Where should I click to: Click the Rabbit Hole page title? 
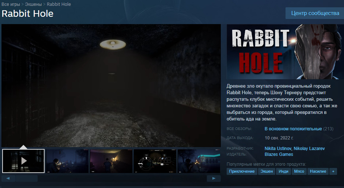(27, 14)
